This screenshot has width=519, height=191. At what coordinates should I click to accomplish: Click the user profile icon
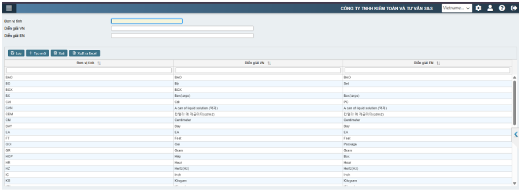(x=490, y=8)
